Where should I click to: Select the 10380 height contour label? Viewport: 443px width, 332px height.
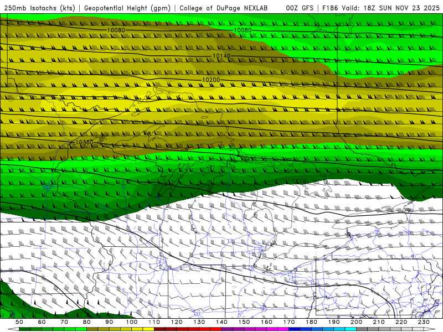pos(85,142)
